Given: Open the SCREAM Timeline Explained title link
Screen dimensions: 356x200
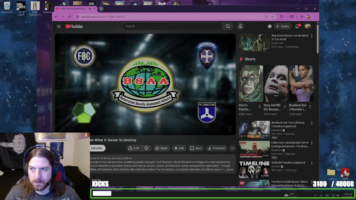Looking at the screenshot, I should tap(288, 162).
